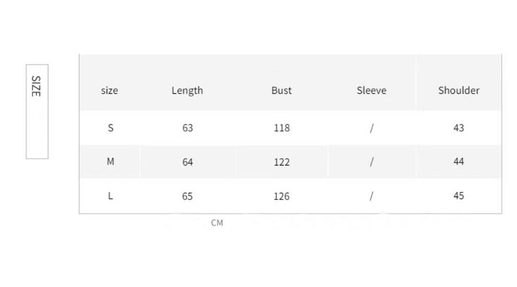Click the 'size' column header
Screen dimensions: 517x287
(x=110, y=90)
